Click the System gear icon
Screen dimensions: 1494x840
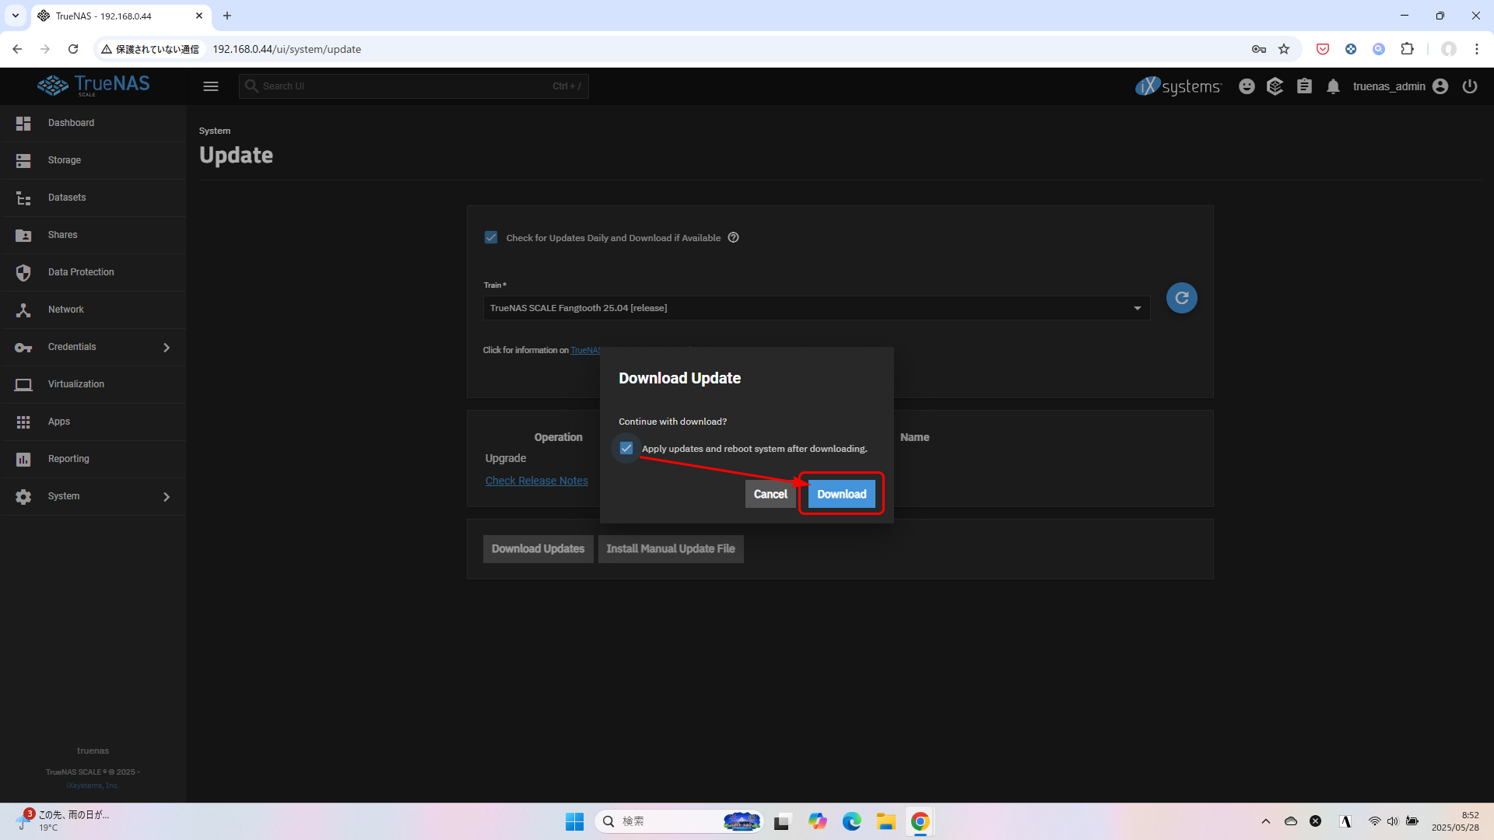pos(23,496)
